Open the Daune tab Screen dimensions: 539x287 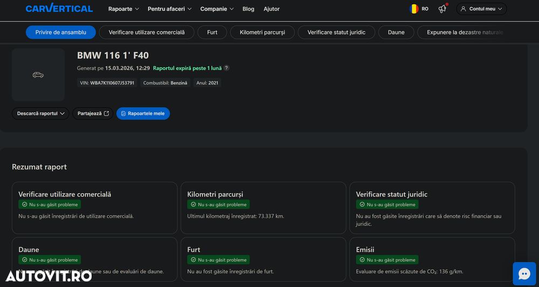396,32
